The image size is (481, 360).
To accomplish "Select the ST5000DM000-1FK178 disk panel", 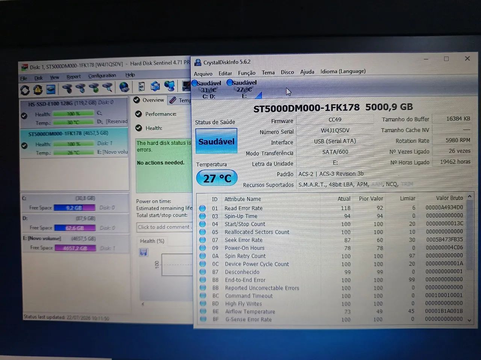I will coord(74,143).
